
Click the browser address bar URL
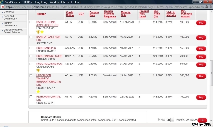tap(105, 7)
